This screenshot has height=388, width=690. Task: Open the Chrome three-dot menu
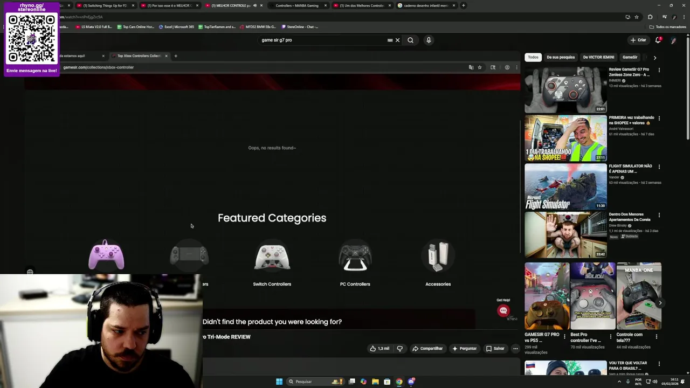683,17
